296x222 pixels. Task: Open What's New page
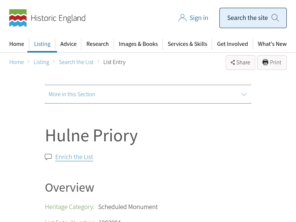pyautogui.click(x=272, y=44)
